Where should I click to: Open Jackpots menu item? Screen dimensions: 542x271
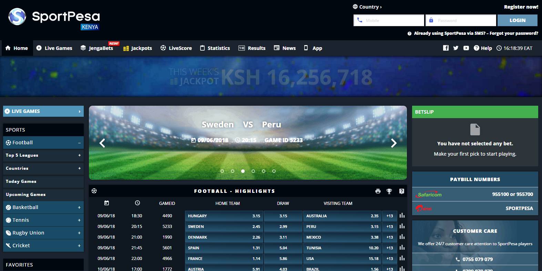coord(137,48)
